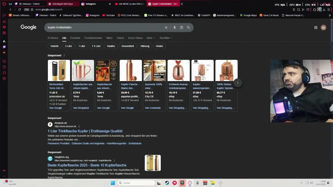Click the site lock icon
Screen dimensions: 333x187
pos(32,10)
